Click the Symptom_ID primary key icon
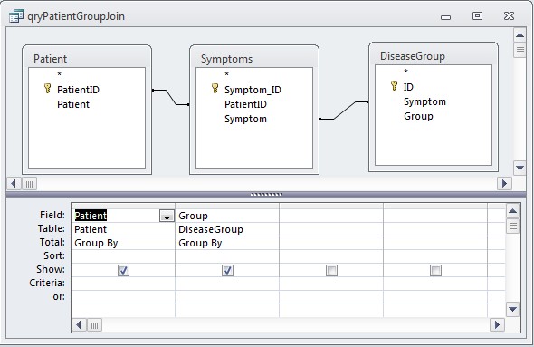Screen dimensions: 534x347 coord(215,89)
